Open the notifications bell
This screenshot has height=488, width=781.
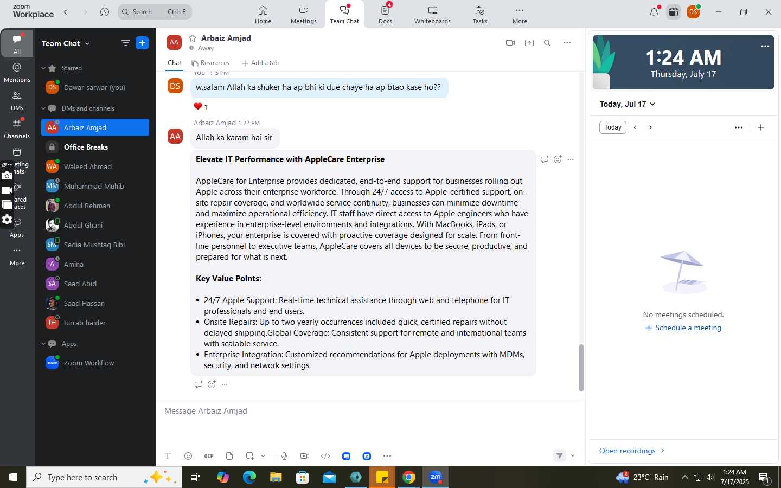tap(654, 12)
